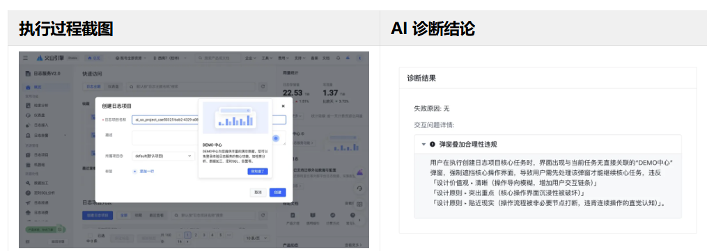707x251 pixels.
Task: Collapse the 弹窗叠加合理性违规 issue triangle
Action: [424, 145]
